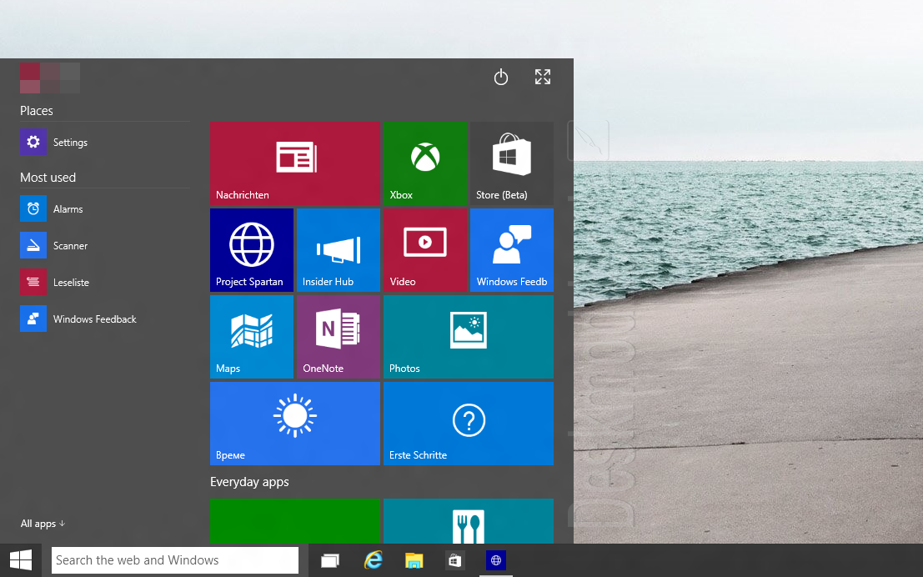Open the Video tile

coord(425,249)
